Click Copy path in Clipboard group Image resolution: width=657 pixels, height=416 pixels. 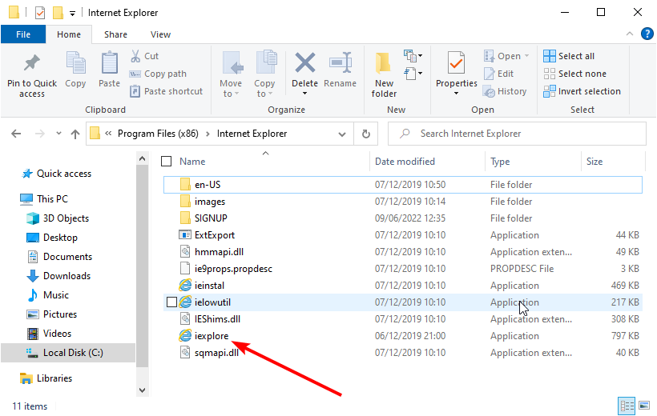tap(158, 74)
